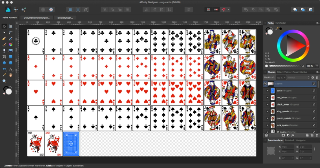Expand the black_joker group
This screenshot has height=168, width=320.
(267, 104)
